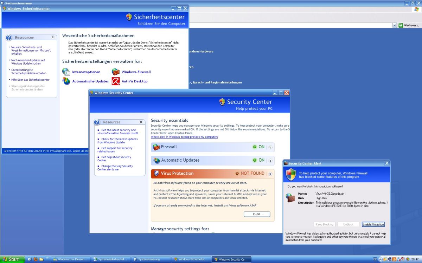Open Get the latest security and virus information link
This screenshot has height=263, width=422.
[118, 132]
